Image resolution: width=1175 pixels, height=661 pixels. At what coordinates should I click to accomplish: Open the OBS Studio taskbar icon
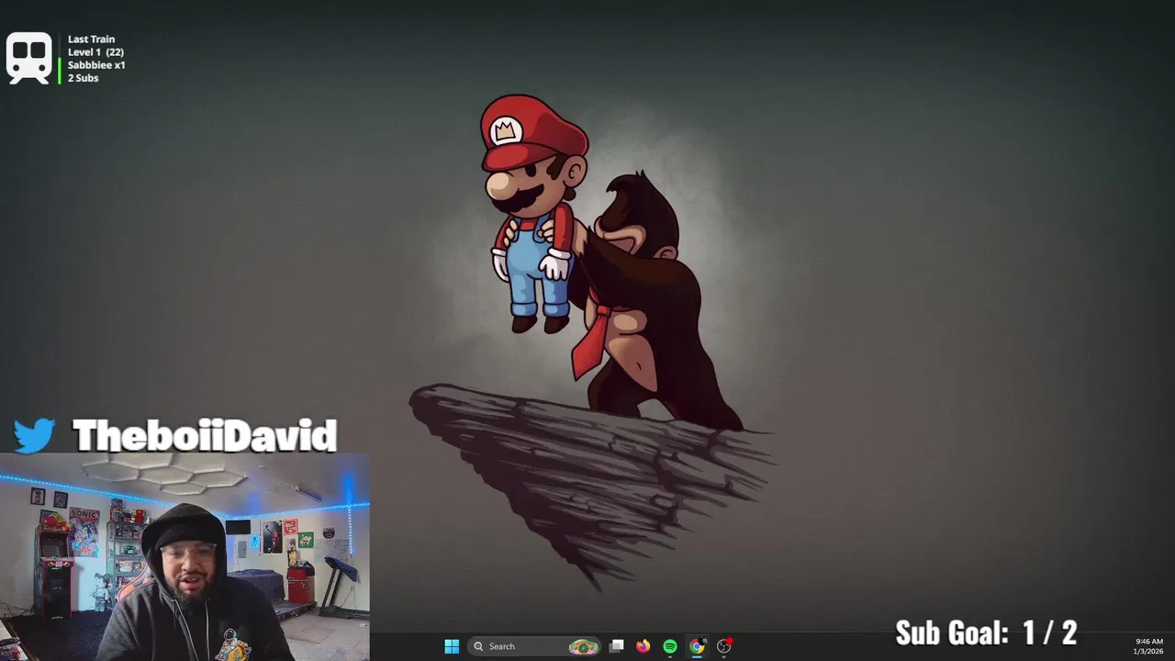pos(724,646)
